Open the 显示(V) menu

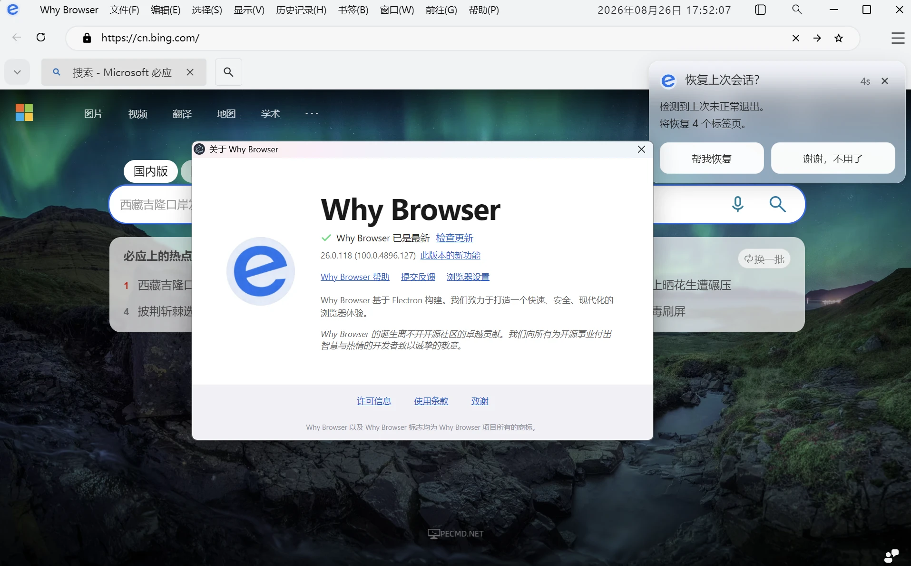pos(249,10)
